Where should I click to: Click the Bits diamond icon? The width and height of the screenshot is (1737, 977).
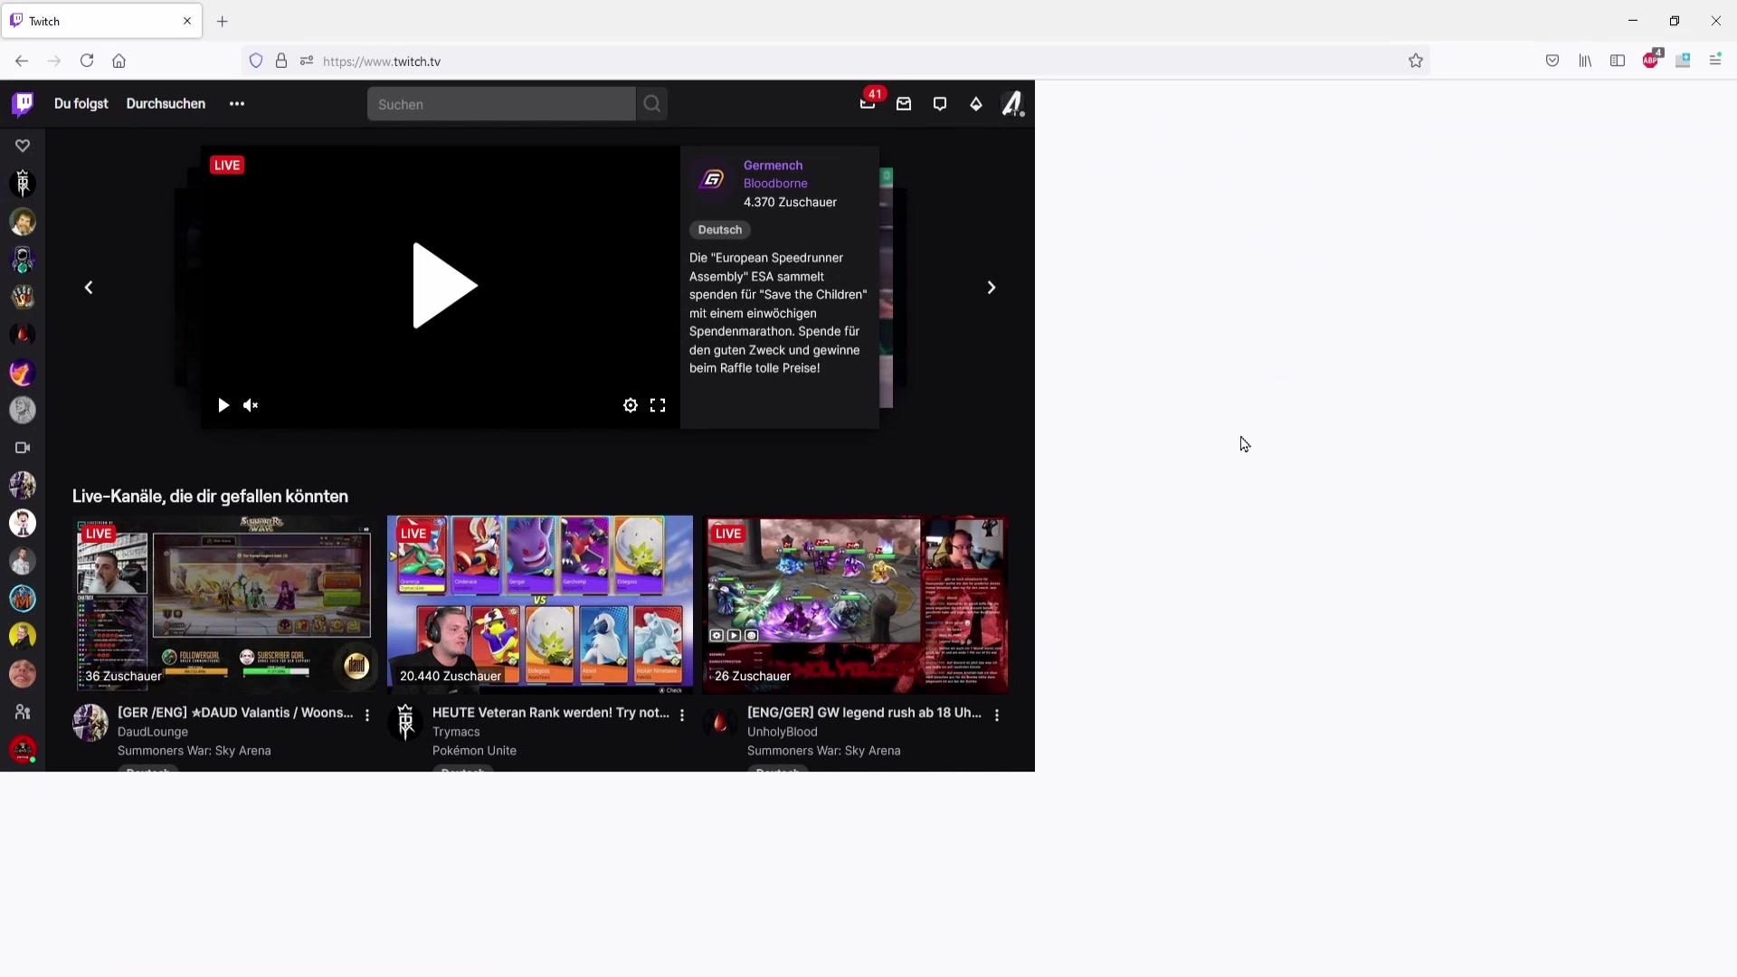pos(976,104)
